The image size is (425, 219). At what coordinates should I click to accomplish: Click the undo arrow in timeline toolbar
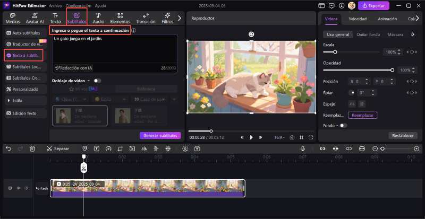coord(8,148)
